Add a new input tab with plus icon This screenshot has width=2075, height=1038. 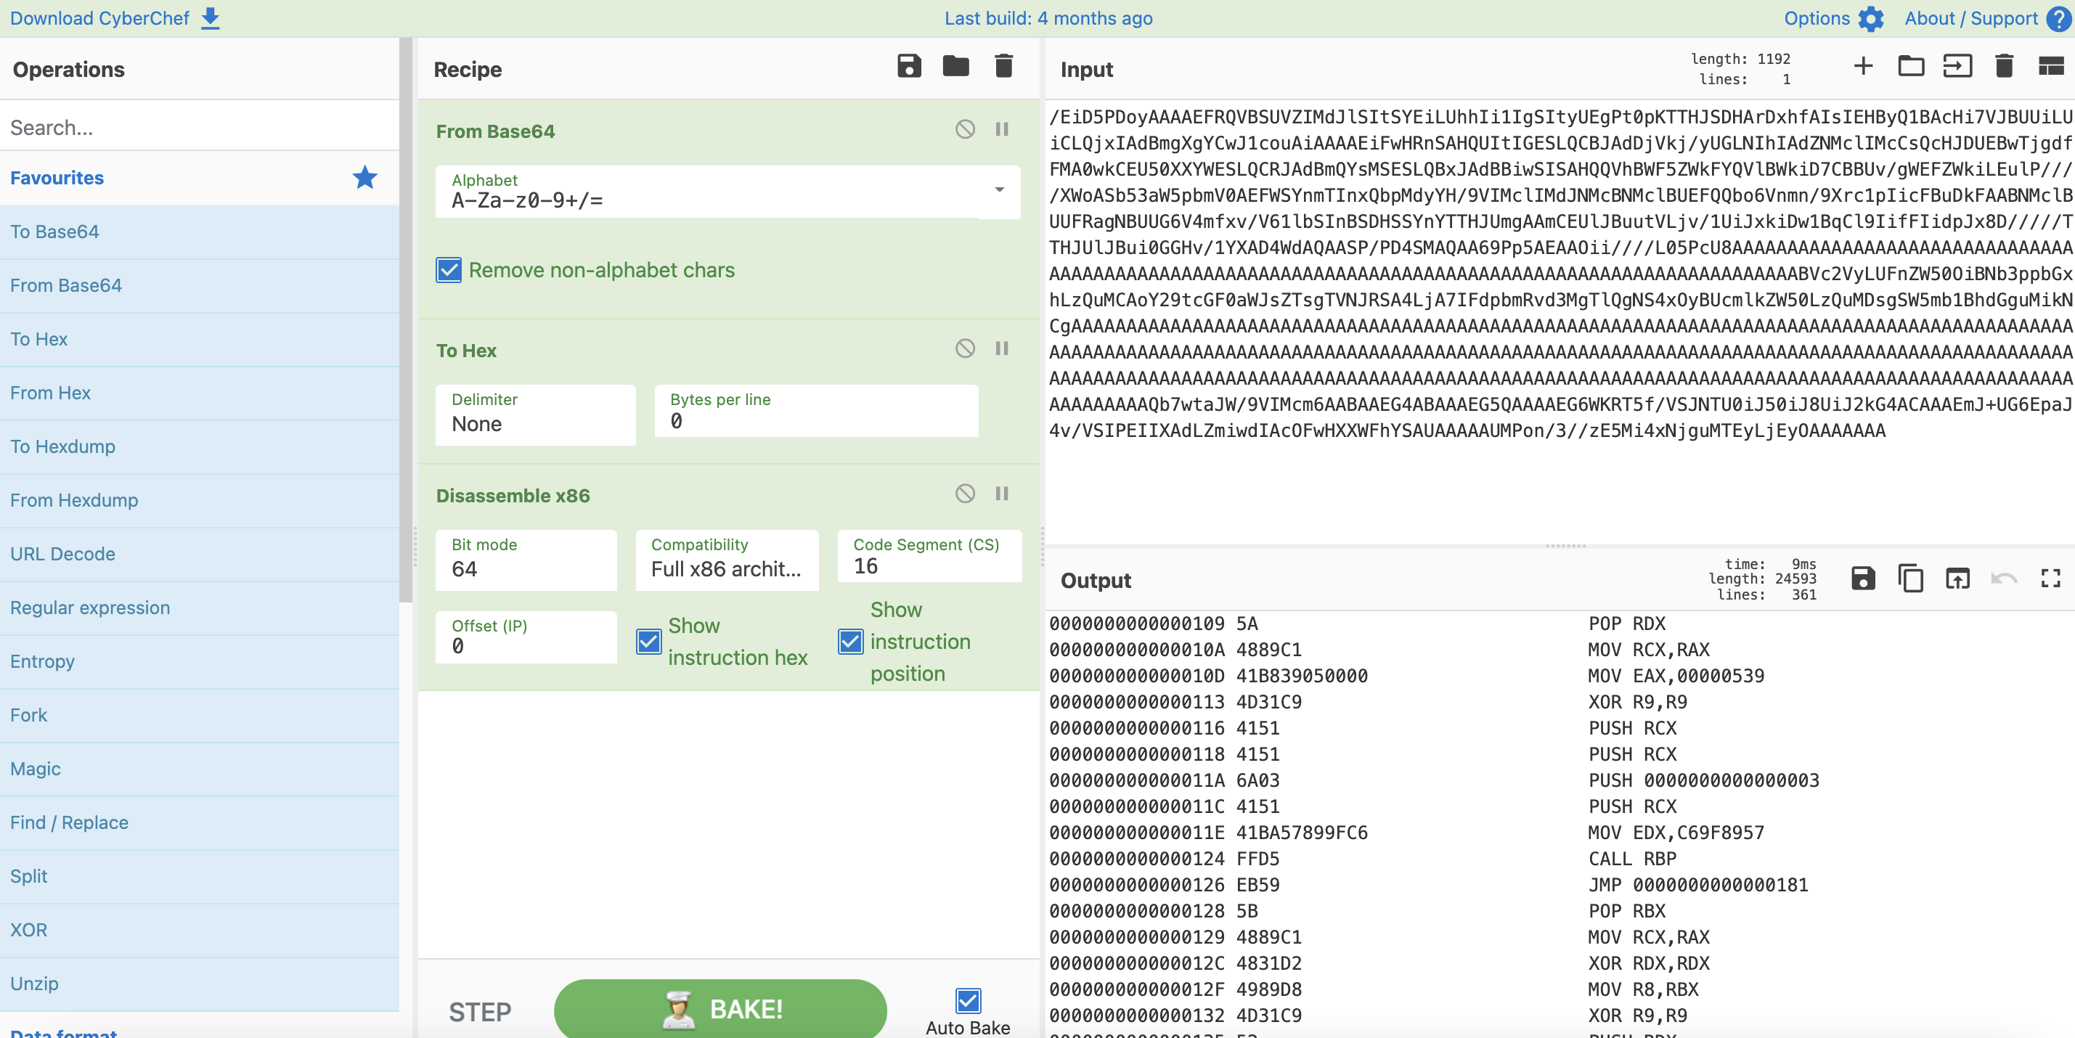pyautogui.click(x=1863, y=66)
